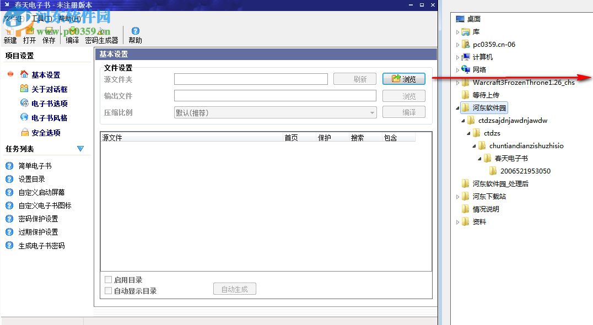The height and width of the screenshot is (325, 593).
Task: Click the 保护 column header
Action: click(x=332, y=138)
